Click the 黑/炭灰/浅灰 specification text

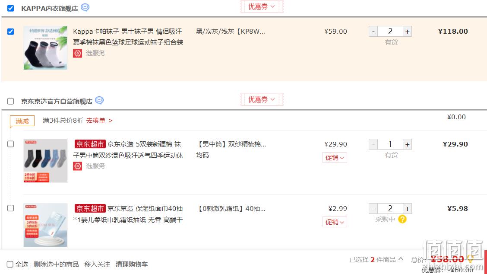pyautogui.click(x=231, y=32)
